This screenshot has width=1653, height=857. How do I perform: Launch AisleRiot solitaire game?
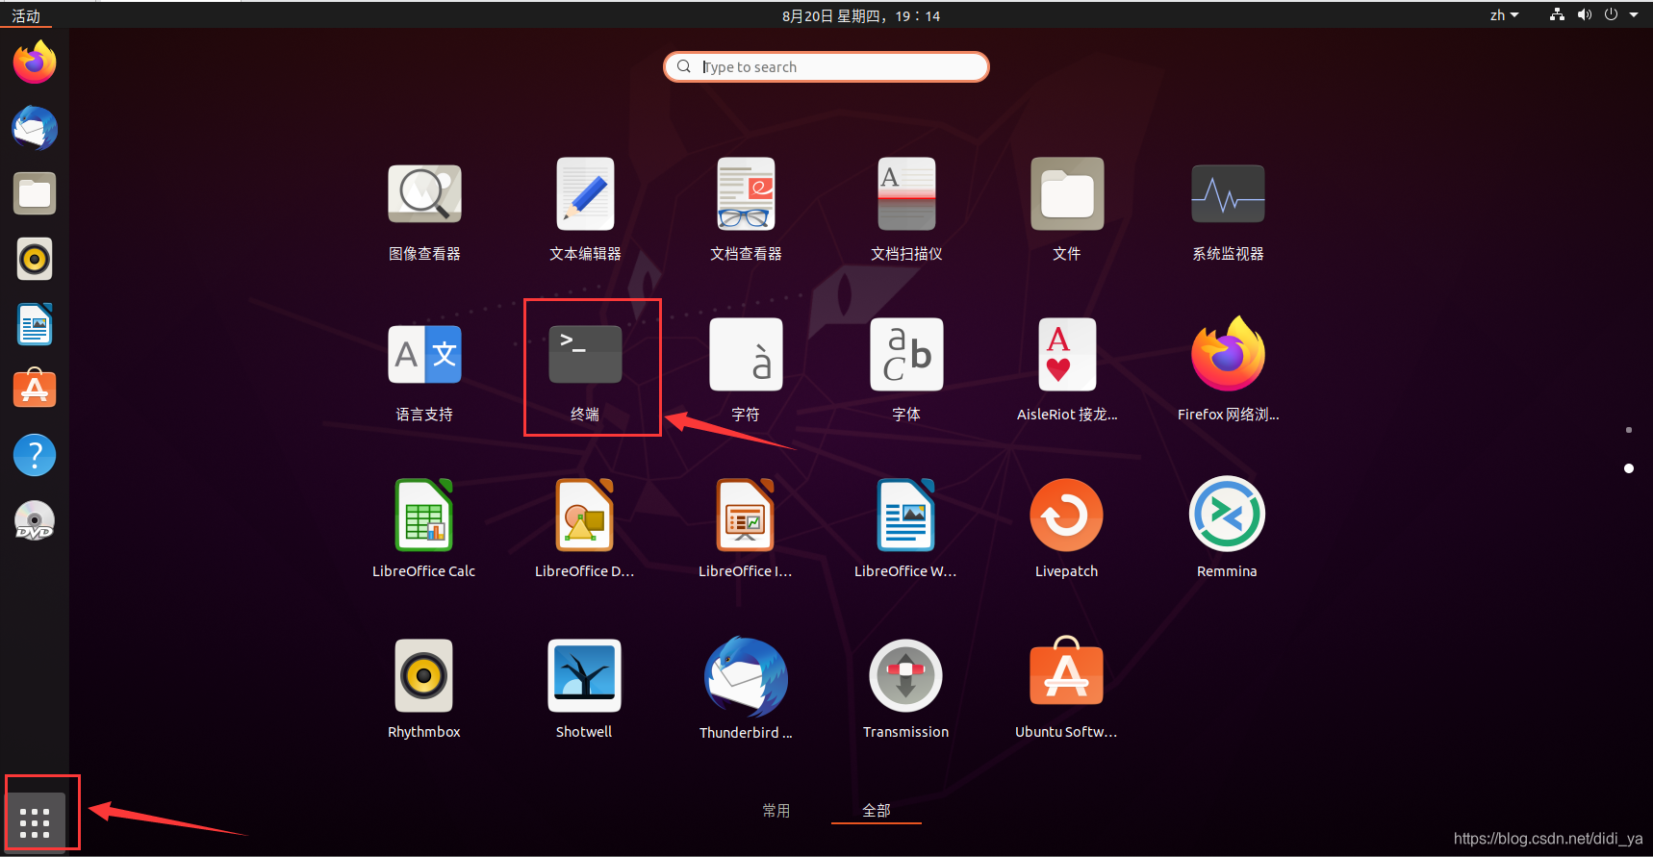[x=1067, y=370]
